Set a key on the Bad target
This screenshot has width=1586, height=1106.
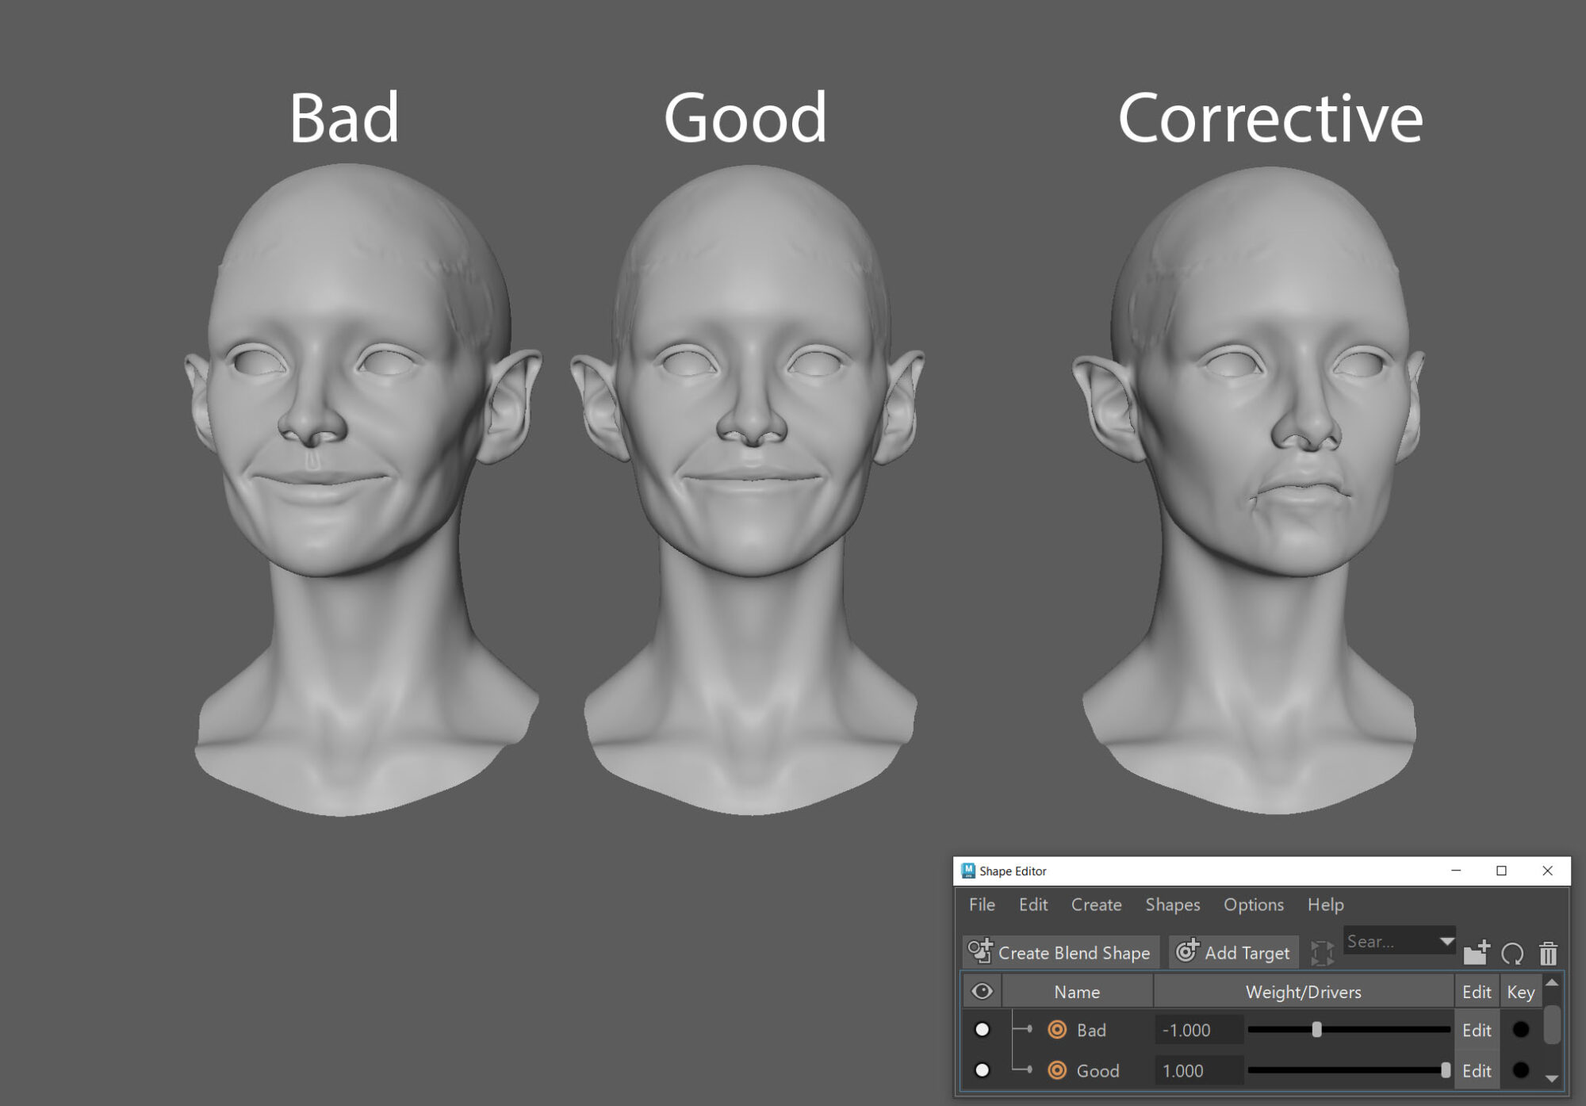1520,1030
